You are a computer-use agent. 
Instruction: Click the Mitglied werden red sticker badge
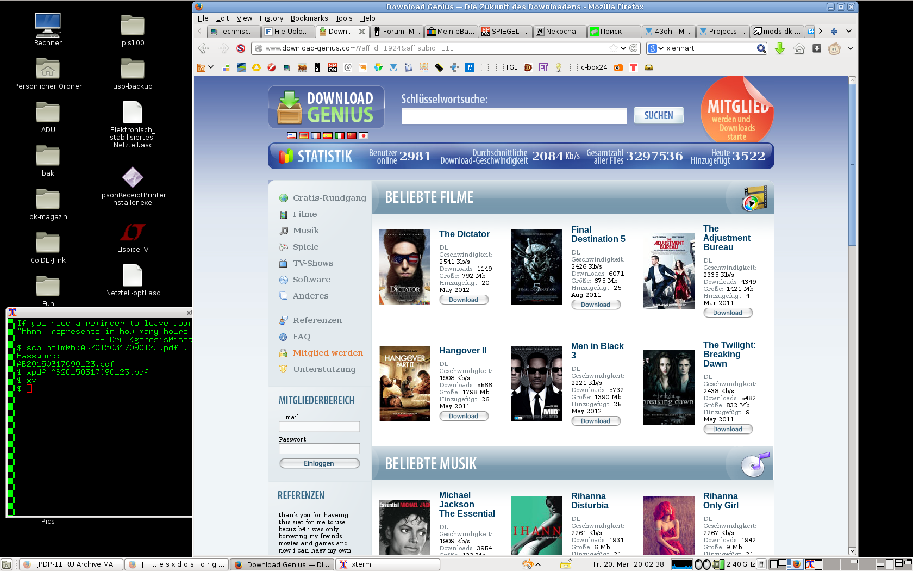pyautogui.click(x=737, y=110)
